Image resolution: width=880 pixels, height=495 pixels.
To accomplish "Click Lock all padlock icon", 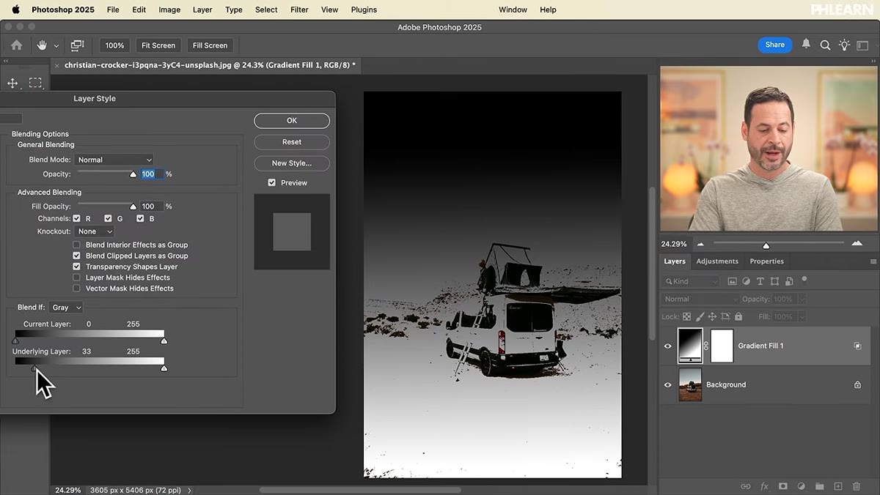I will click(738, 317).
